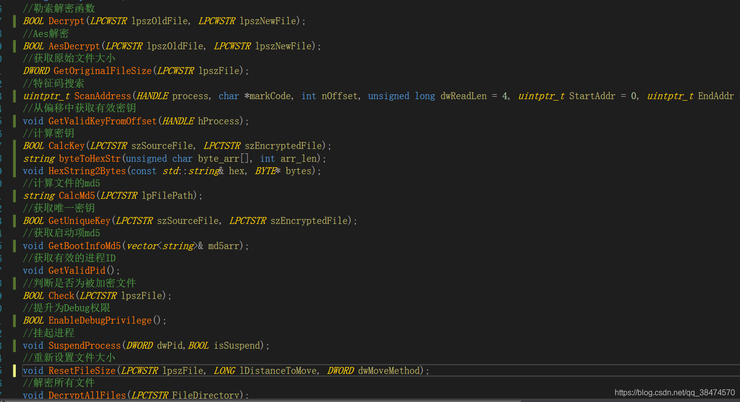Click the comment //获取原始文件大小
Screen dimensions: 740x402
[69, 58]
